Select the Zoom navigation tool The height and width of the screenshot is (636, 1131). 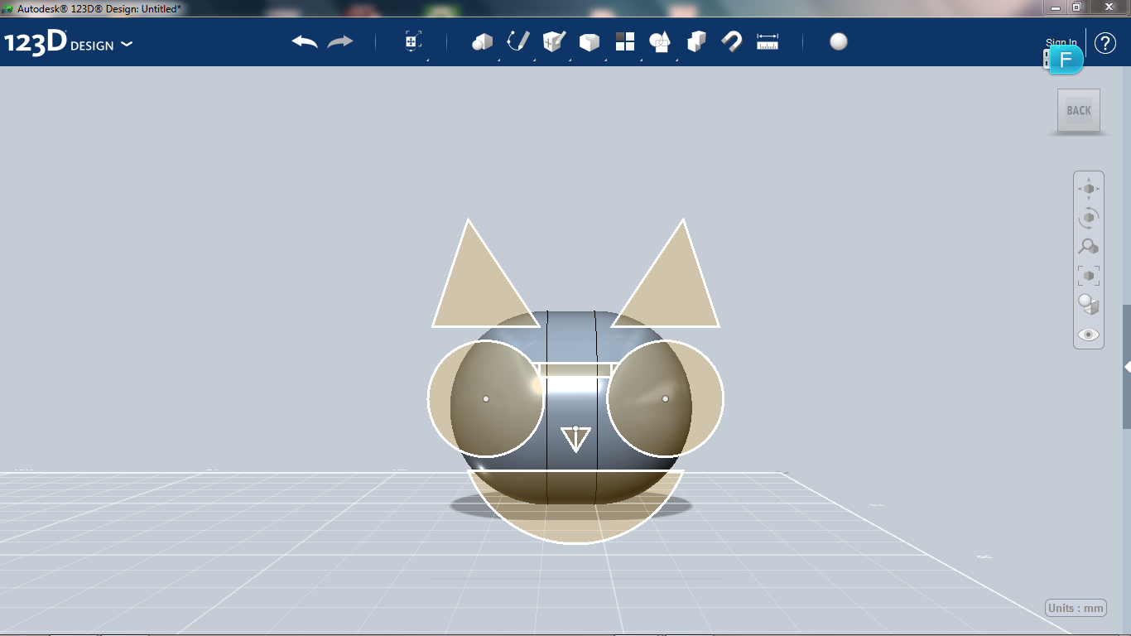pos(1089,247)
